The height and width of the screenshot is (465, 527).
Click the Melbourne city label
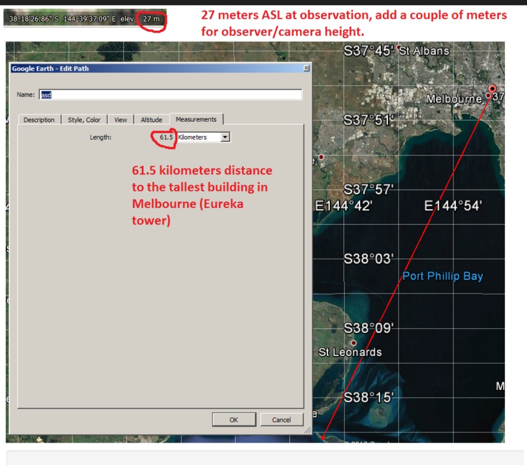point(454,99)
